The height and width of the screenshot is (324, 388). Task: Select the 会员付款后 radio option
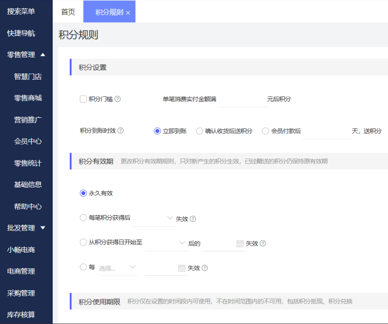tap(265, 131)
